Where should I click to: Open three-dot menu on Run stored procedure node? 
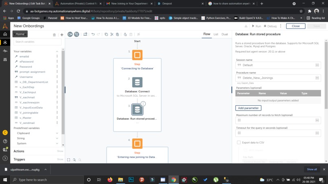[143, 104]
